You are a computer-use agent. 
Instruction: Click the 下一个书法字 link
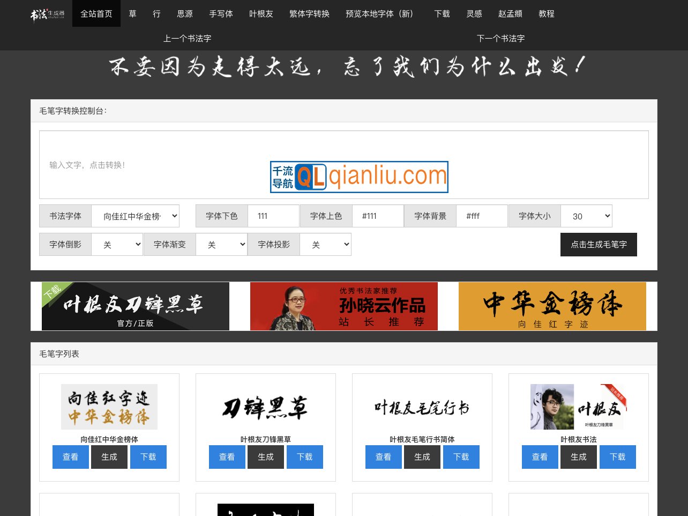pyautogui.click(x=500, y=38)
